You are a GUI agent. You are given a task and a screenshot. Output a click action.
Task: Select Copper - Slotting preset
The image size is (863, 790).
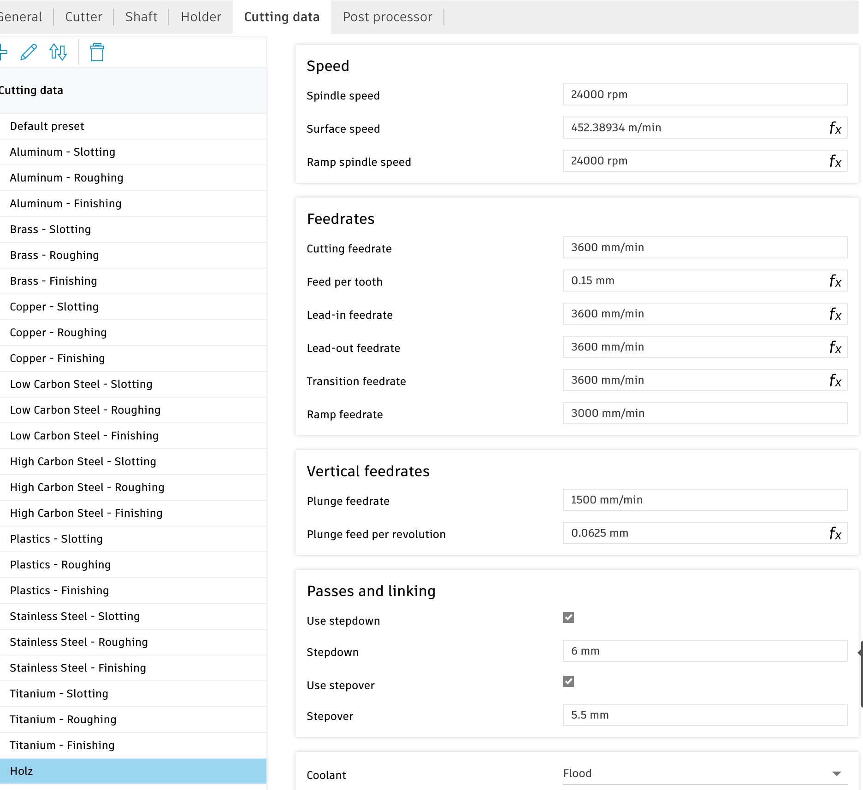point(133,307)
